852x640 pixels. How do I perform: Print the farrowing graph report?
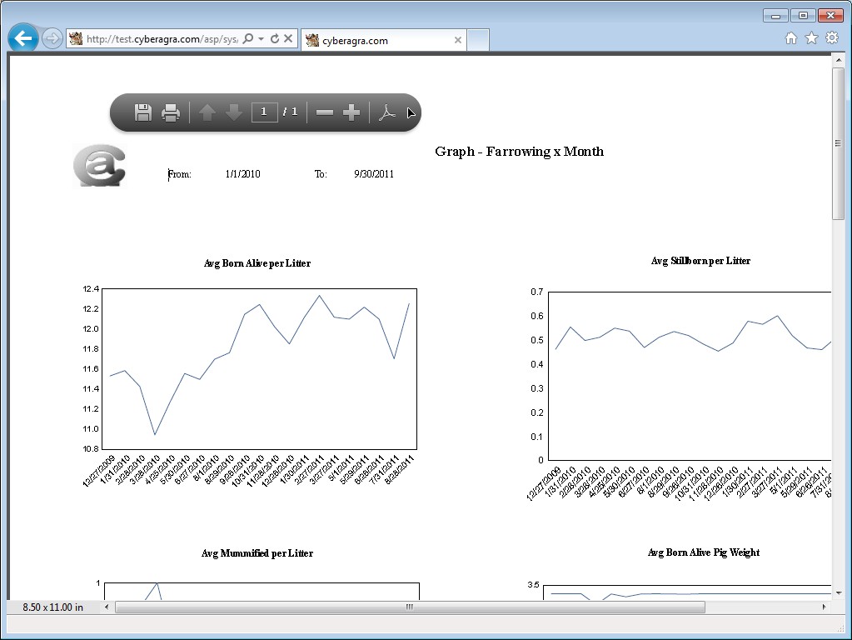pyautogui.click(x=171, y=112)
